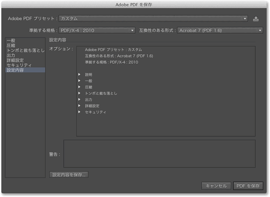Screen dimensions: 270x197
Task: Select 設定内容 in the left category list
Action: click(x=15, y=70)
